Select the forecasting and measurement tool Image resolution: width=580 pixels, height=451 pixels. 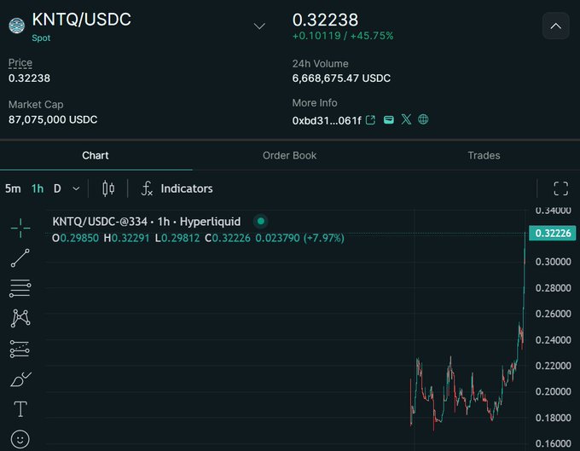20,349
